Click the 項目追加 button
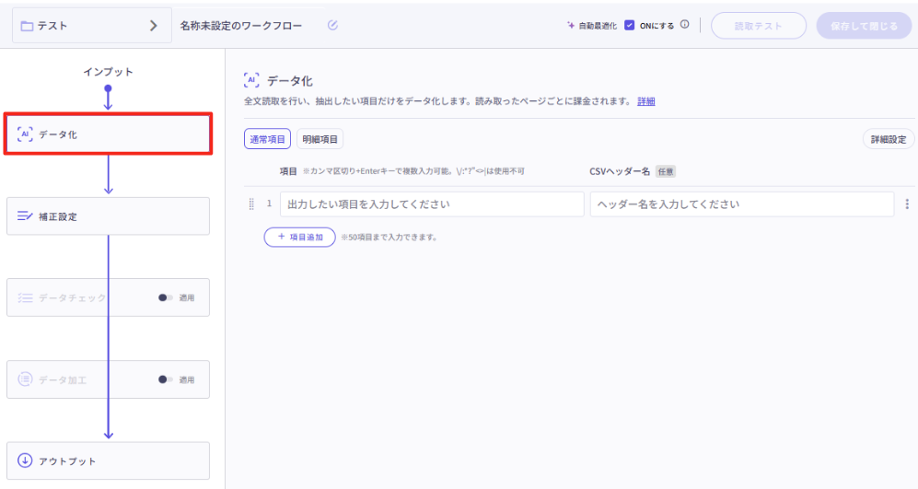Image resolution: width=918 pixels, height=489 pixels. tap(299, 237)
